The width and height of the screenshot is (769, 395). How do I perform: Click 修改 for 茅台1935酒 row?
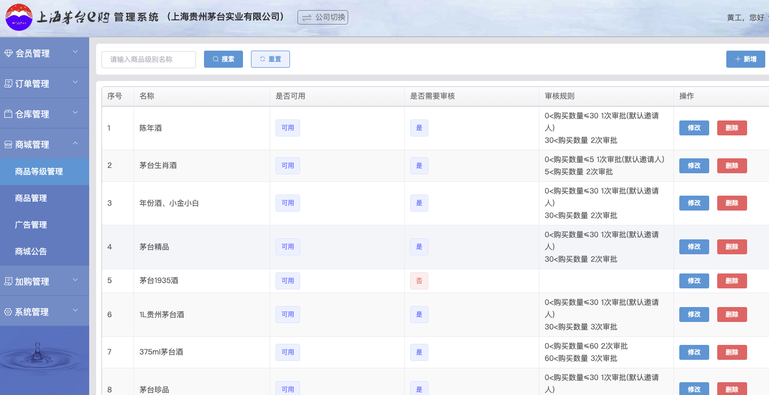pyautogui.click(x=694, y=281)
